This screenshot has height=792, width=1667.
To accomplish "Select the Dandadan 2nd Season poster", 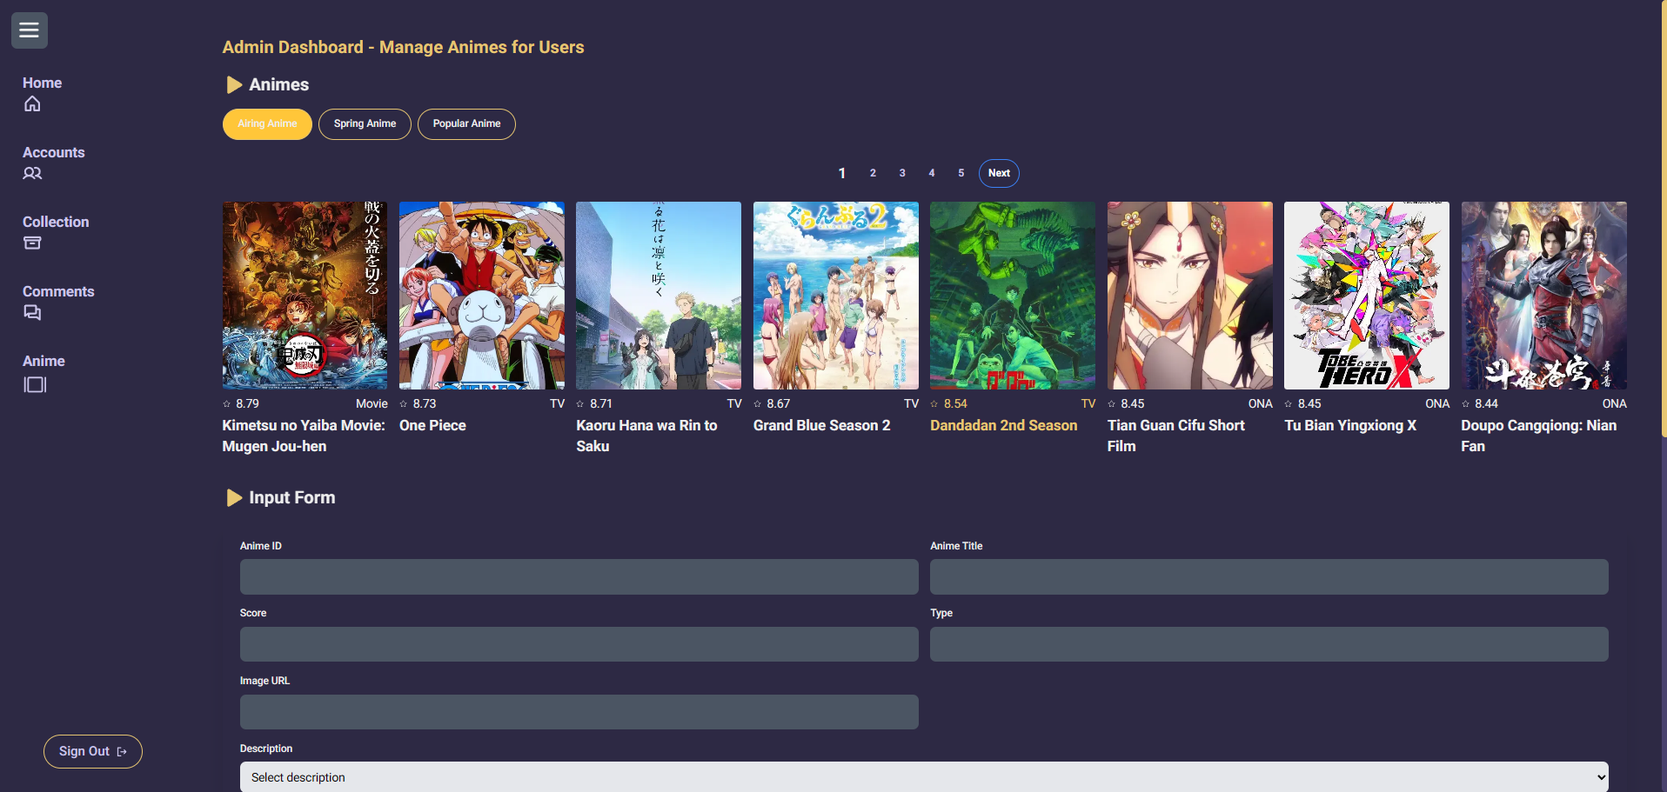I will [x=1013, y=296].
